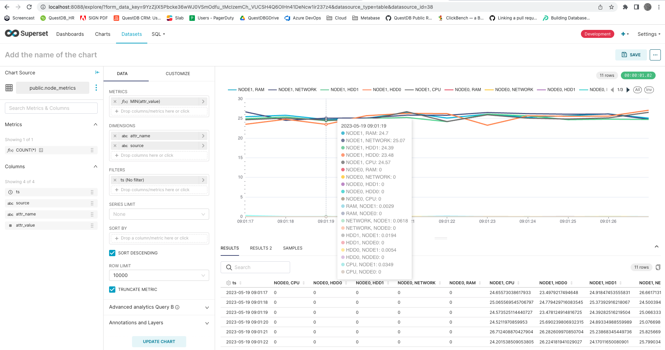Open the Datasets page
This screenshot has width=665, height=350.
click(132, 34)
